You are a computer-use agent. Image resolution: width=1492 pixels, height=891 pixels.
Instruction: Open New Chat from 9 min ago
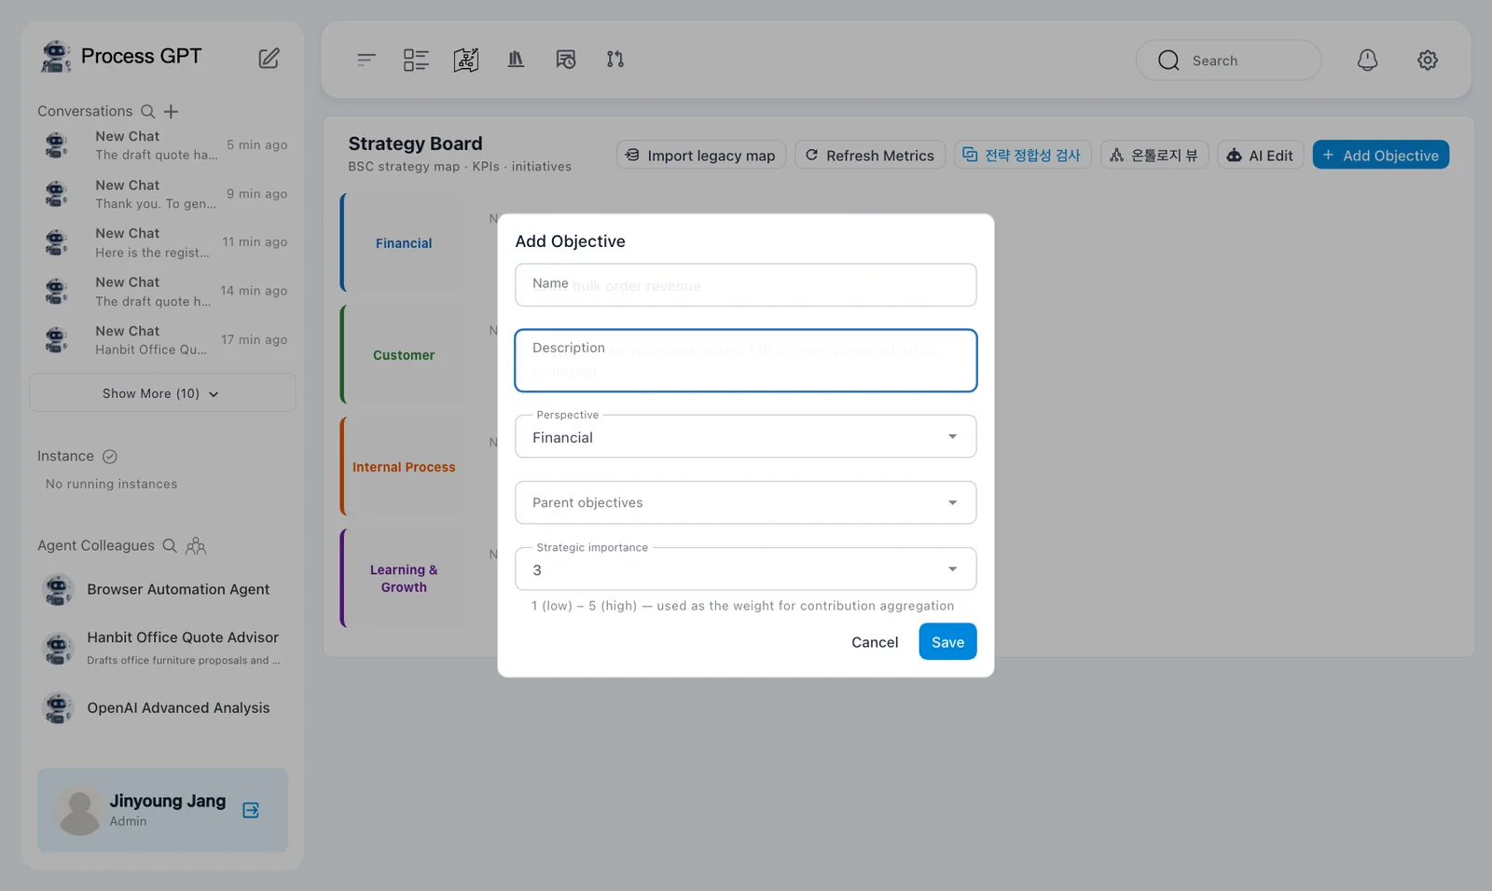click(x=162, y=194)
